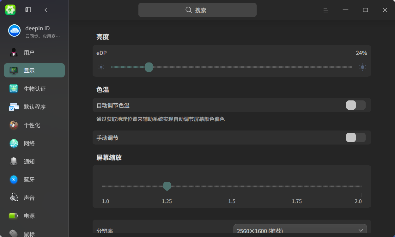Image resolution: width=395 pixels, height=237 pixels.
Task: Open the hamburger menu in the title bar
Action: point(326,10)
